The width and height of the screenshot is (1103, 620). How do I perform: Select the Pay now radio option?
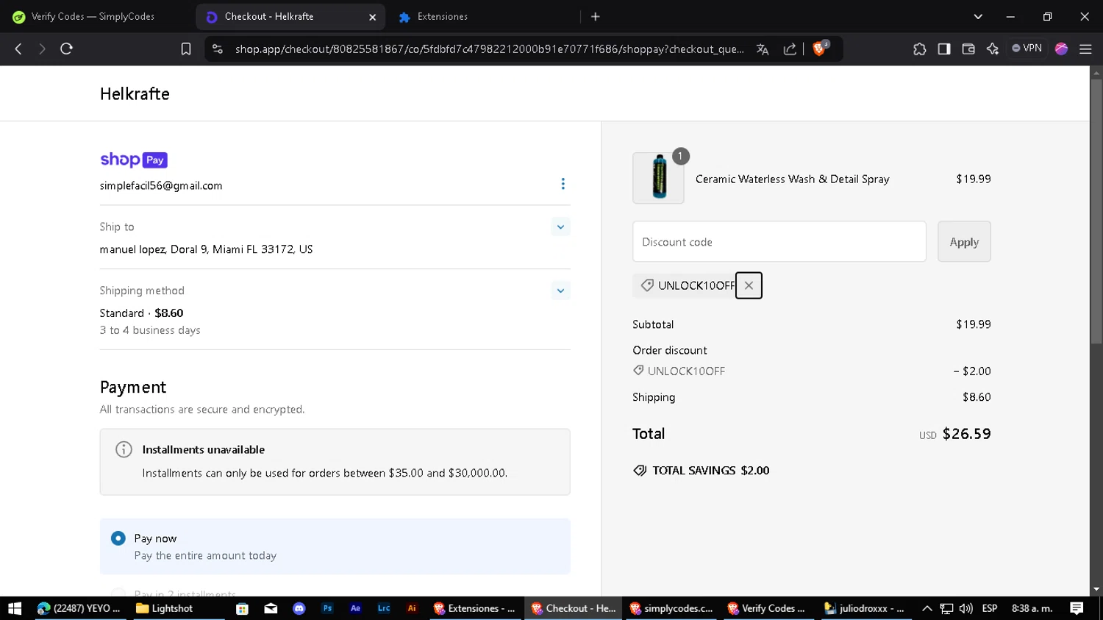pyautogui.click(x=118, y=538)
